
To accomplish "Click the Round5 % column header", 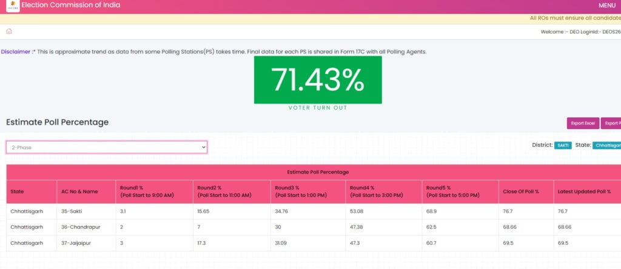I will coord(460,191).
